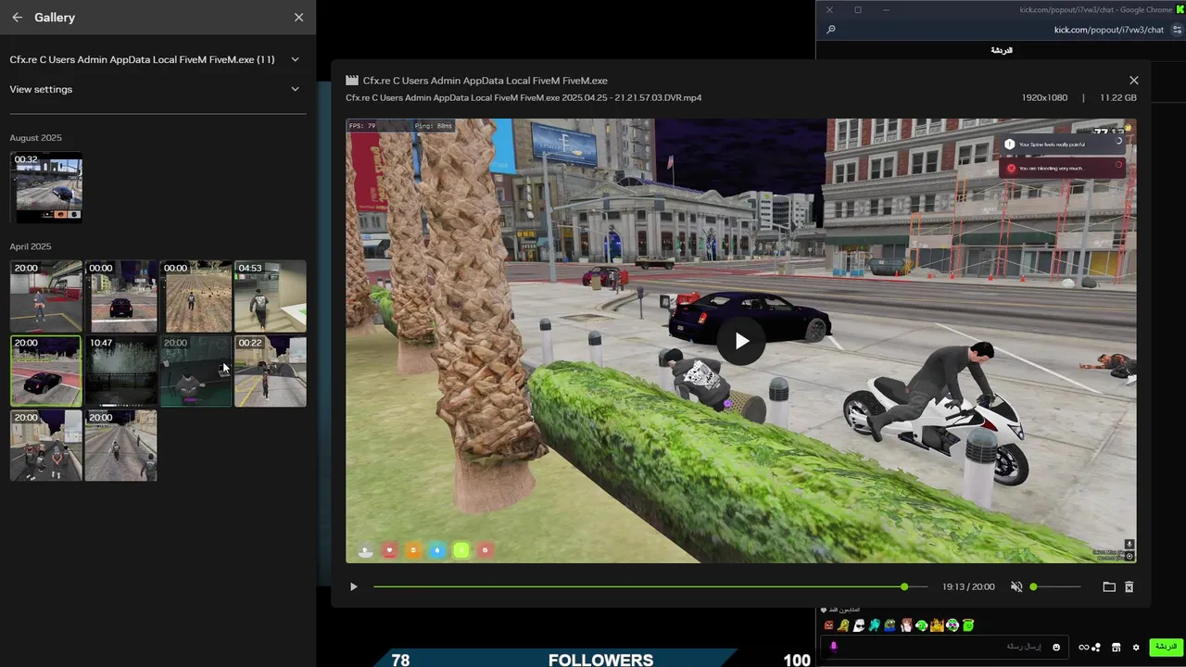Click the first 20:00 garage thumbnail in April
Viewport: 1186px width, 667px height.
(x=46, y=296)
